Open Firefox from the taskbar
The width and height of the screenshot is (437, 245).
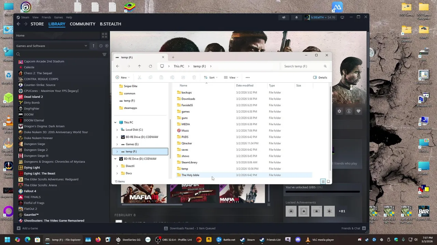tap(98, 240)
